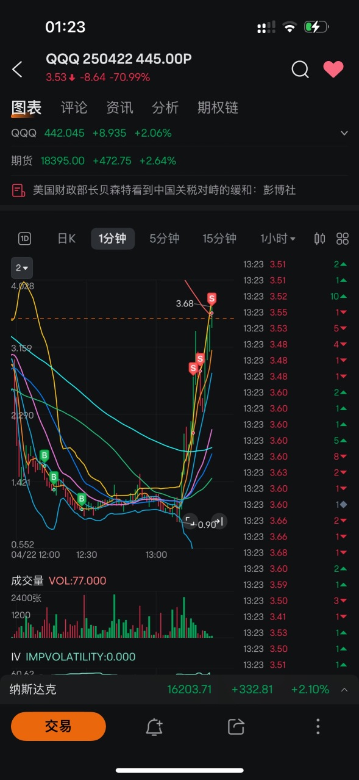Open the chart count dropdown showing 2

tap(23, 268)
